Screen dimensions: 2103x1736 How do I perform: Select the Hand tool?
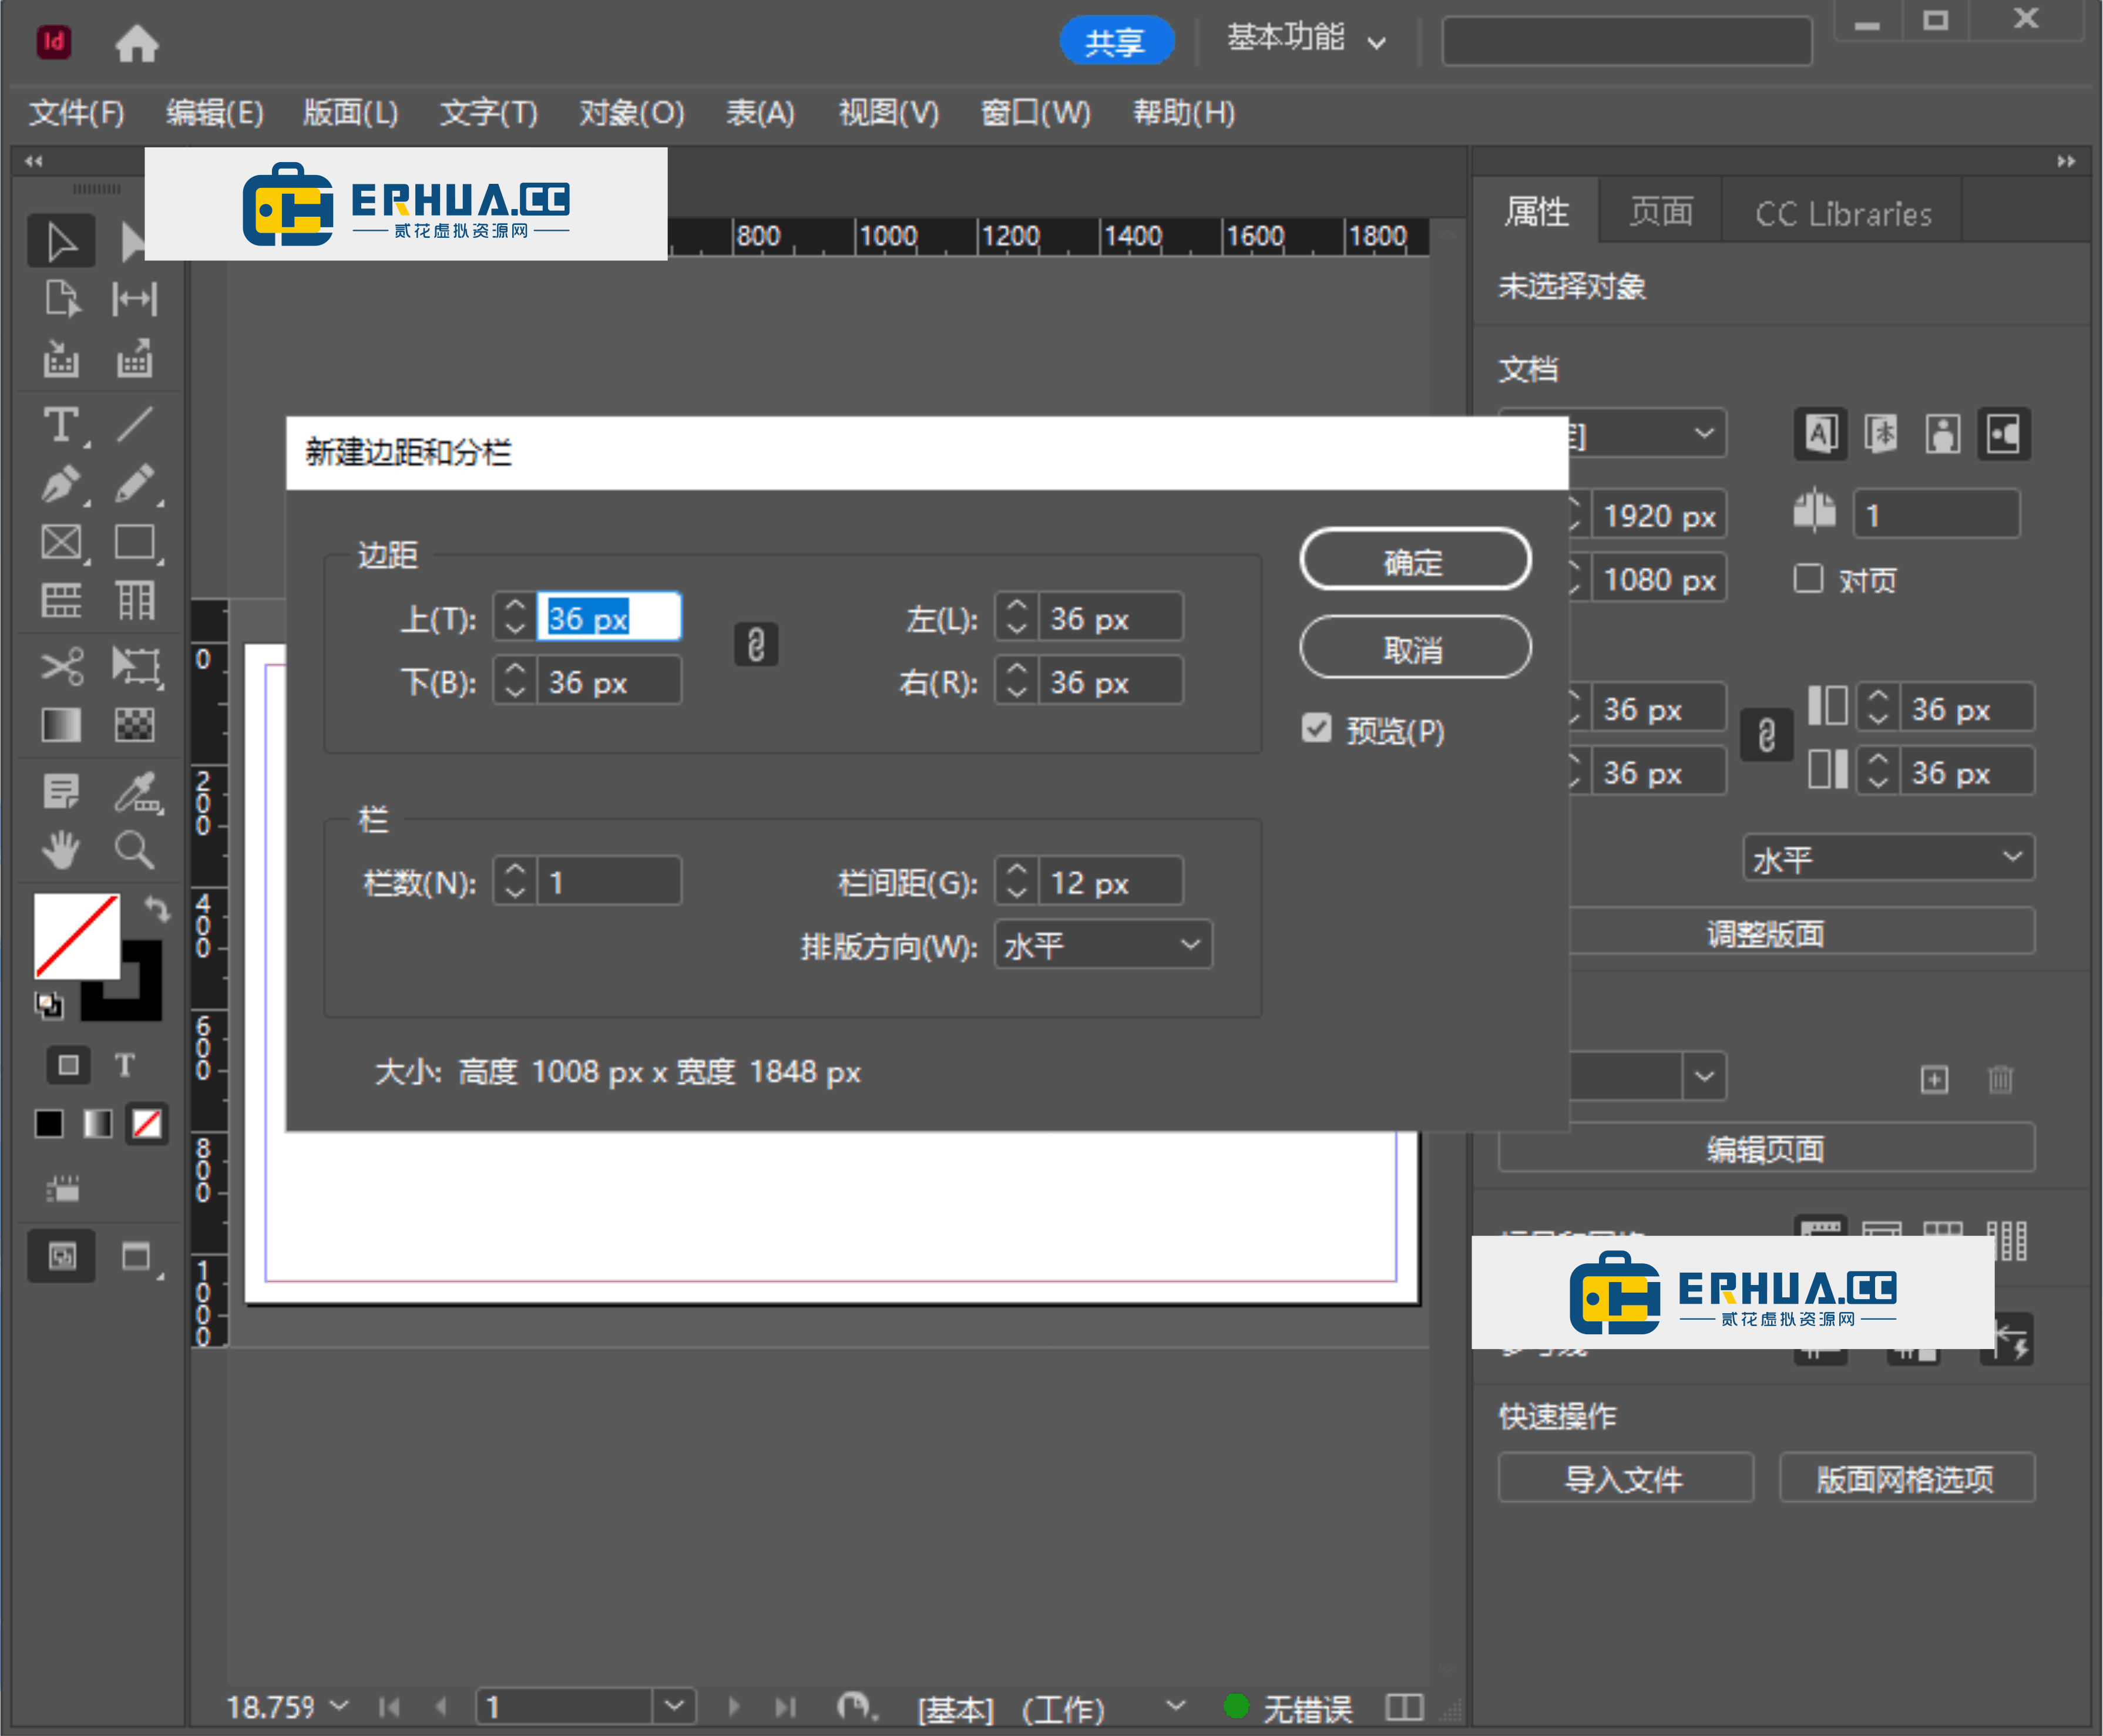62,851
